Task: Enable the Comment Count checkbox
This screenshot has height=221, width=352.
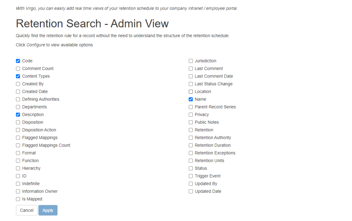Action: click(x=18, y=68)
